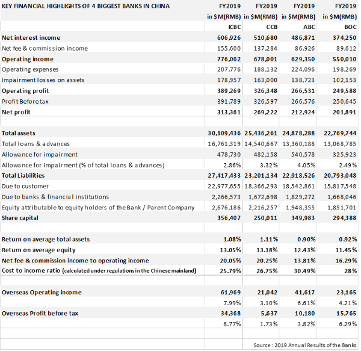Viewport: 361px width, 351px height.
Task: Click 'Impairment losses on assets' label
Action: tap(43, 80)
